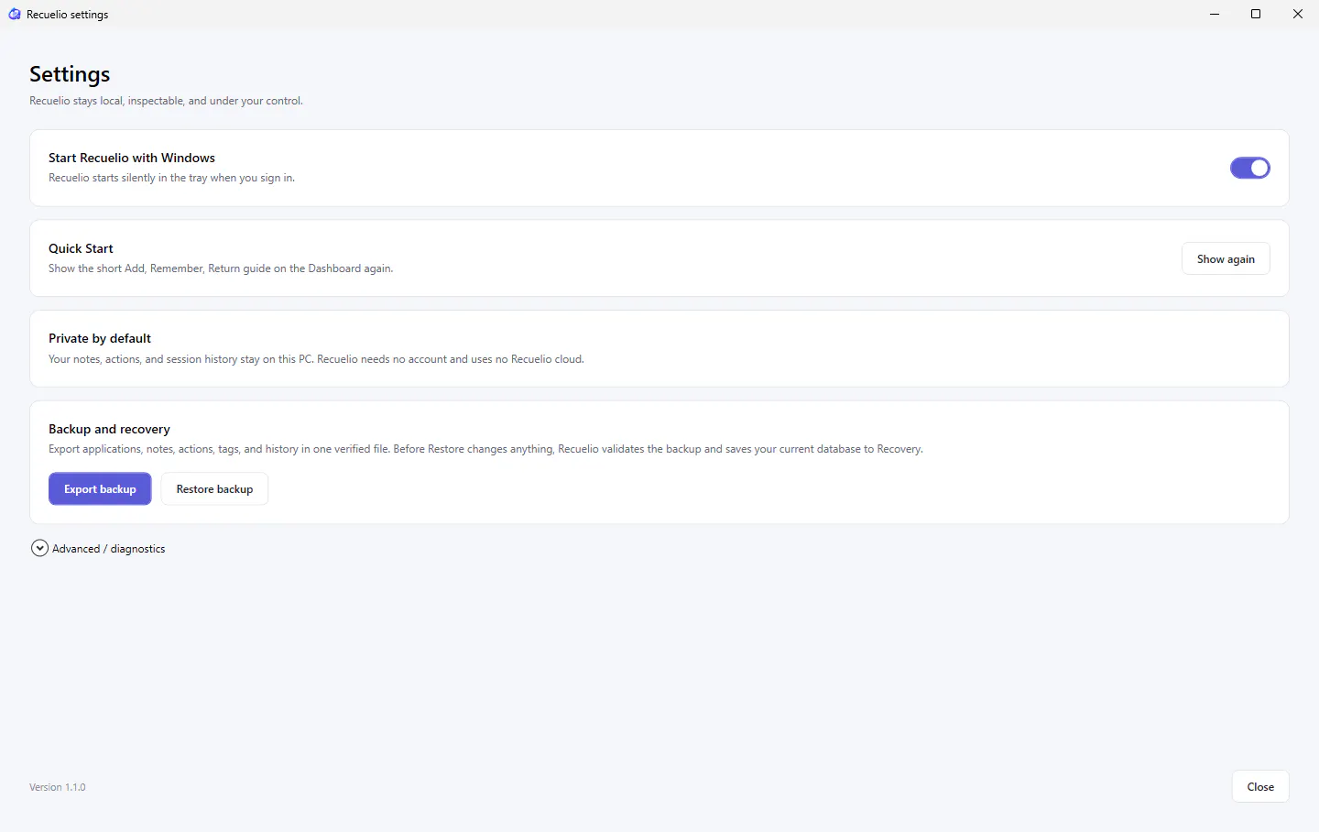The image size is (1319, 832).
Task: Click 'Start Recuelio with Windows' label
Action: (x=132, y=158)
